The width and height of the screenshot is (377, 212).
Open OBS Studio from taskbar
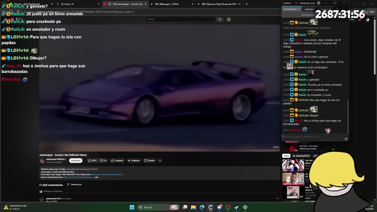(x=228, y=207)
